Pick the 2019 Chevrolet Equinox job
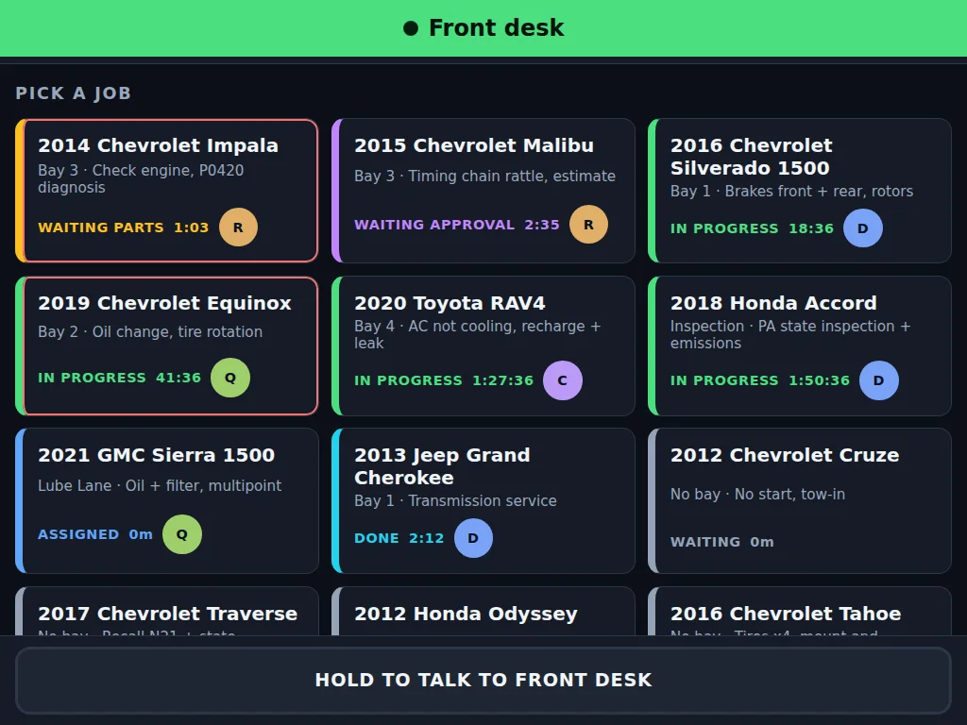 [166, 346]
